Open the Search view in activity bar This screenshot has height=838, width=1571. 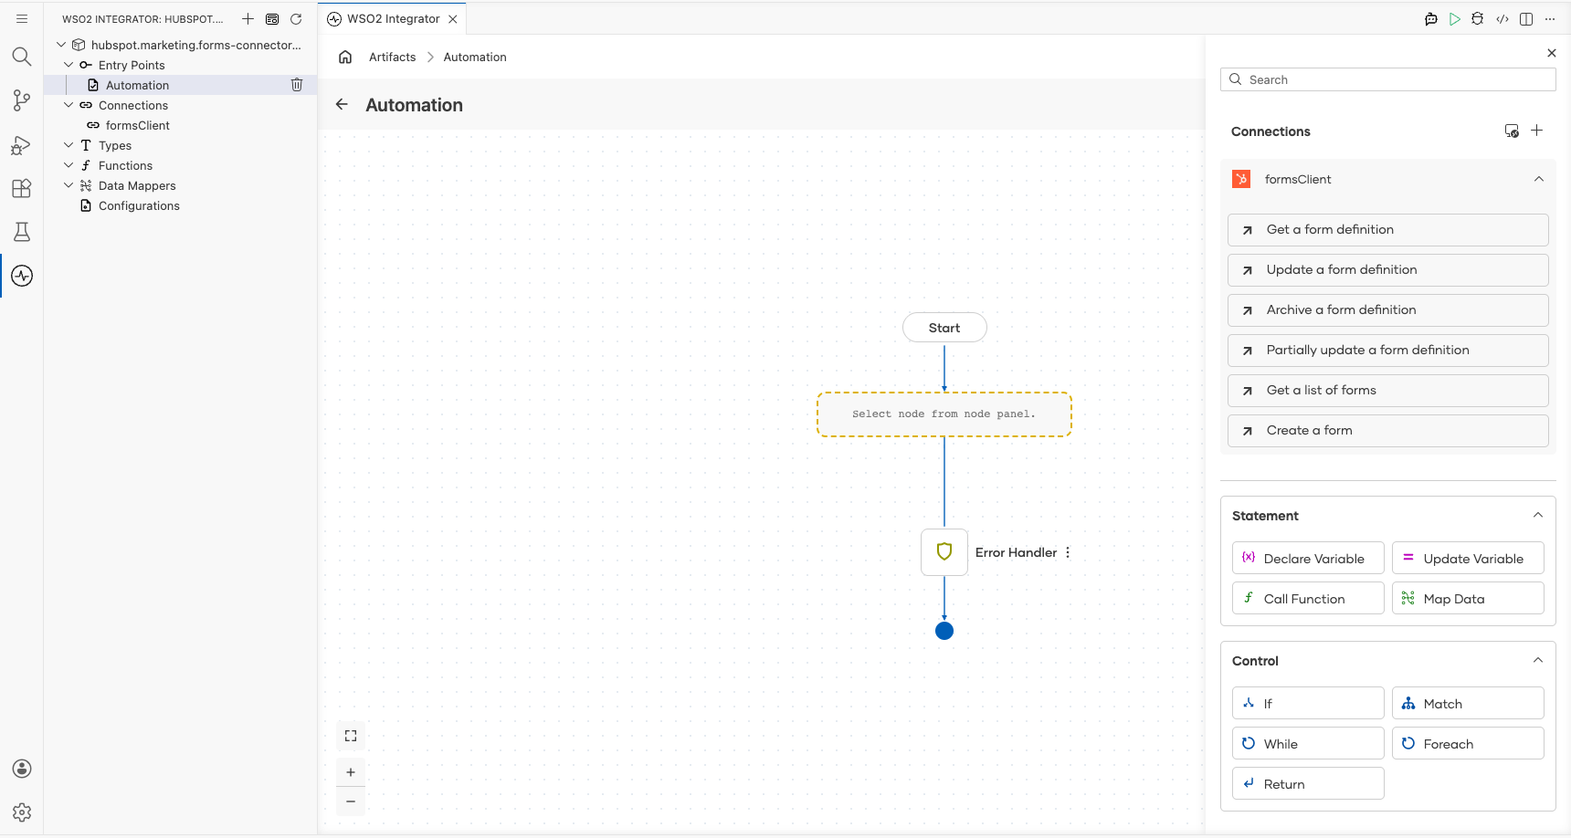point(22,57)
